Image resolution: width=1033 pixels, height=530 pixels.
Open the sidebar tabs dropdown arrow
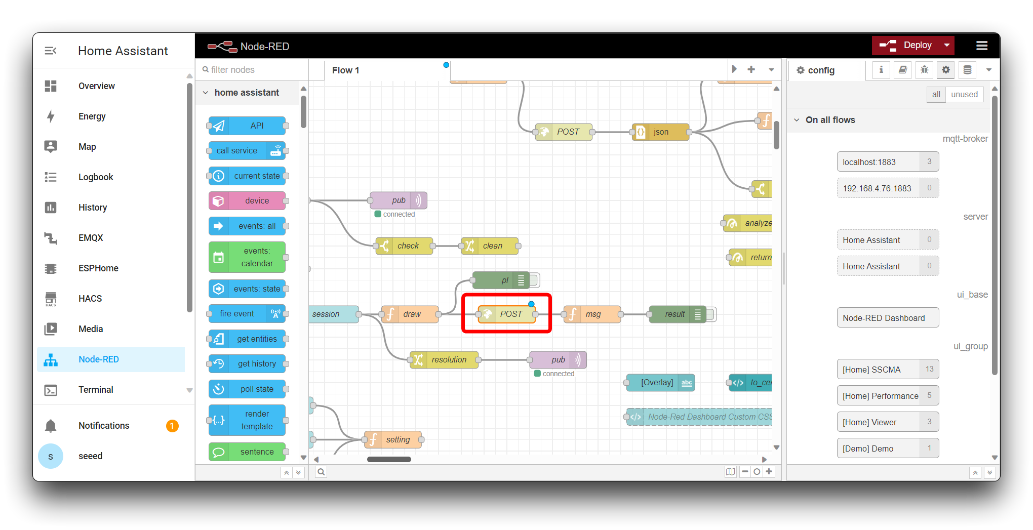click(x=989, y=70)
